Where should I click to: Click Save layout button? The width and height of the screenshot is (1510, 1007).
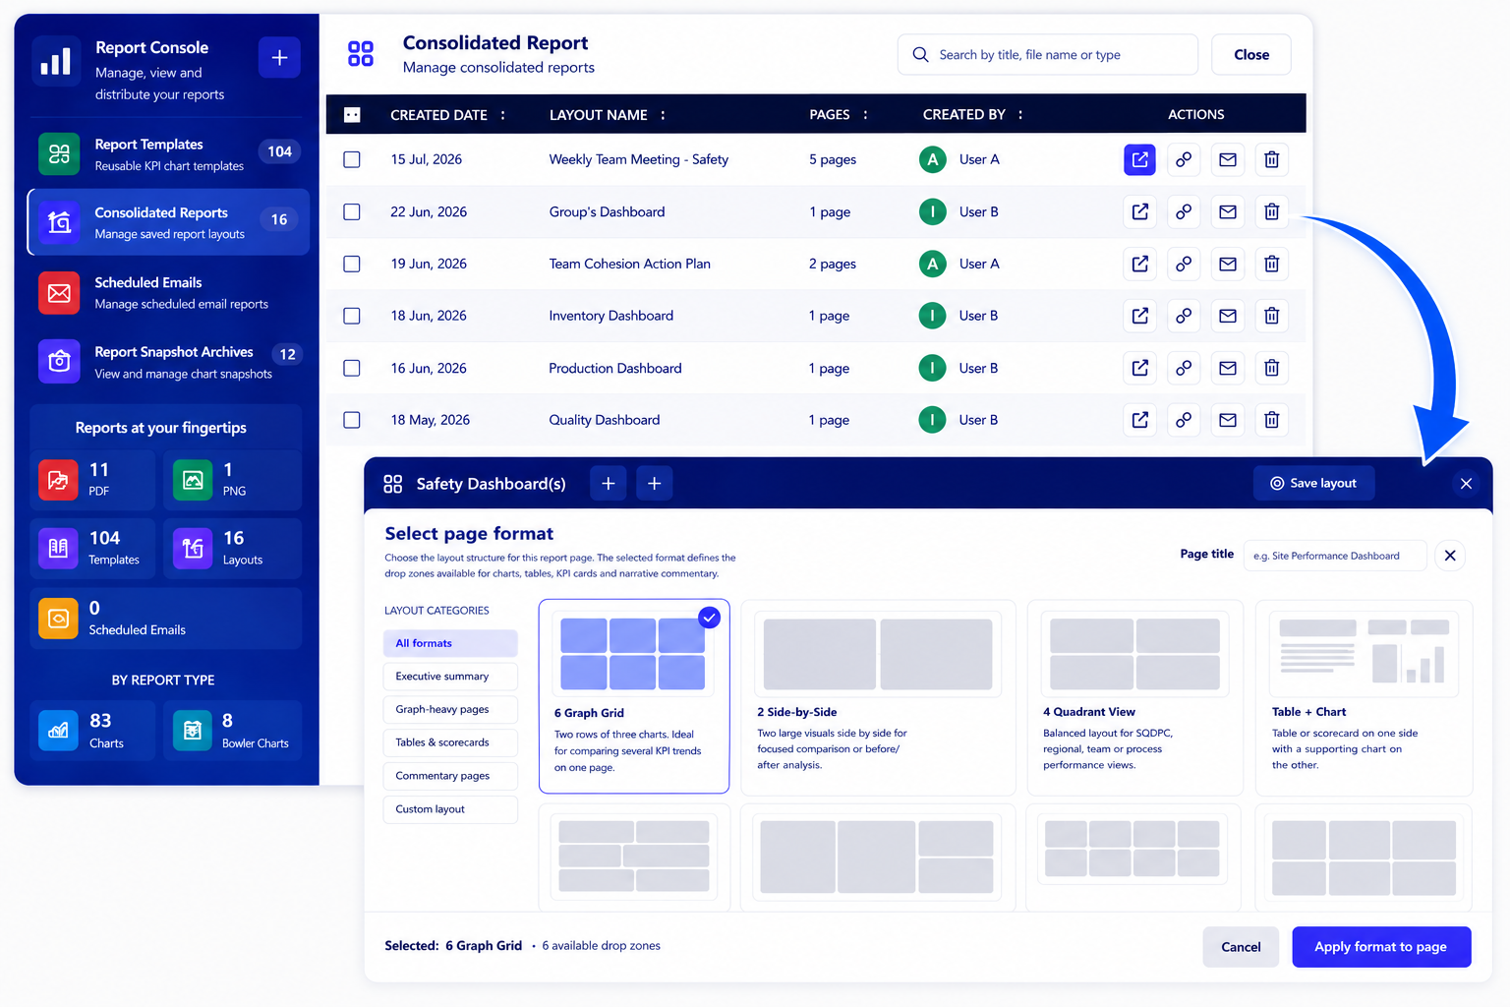[x=1313, y=483]
